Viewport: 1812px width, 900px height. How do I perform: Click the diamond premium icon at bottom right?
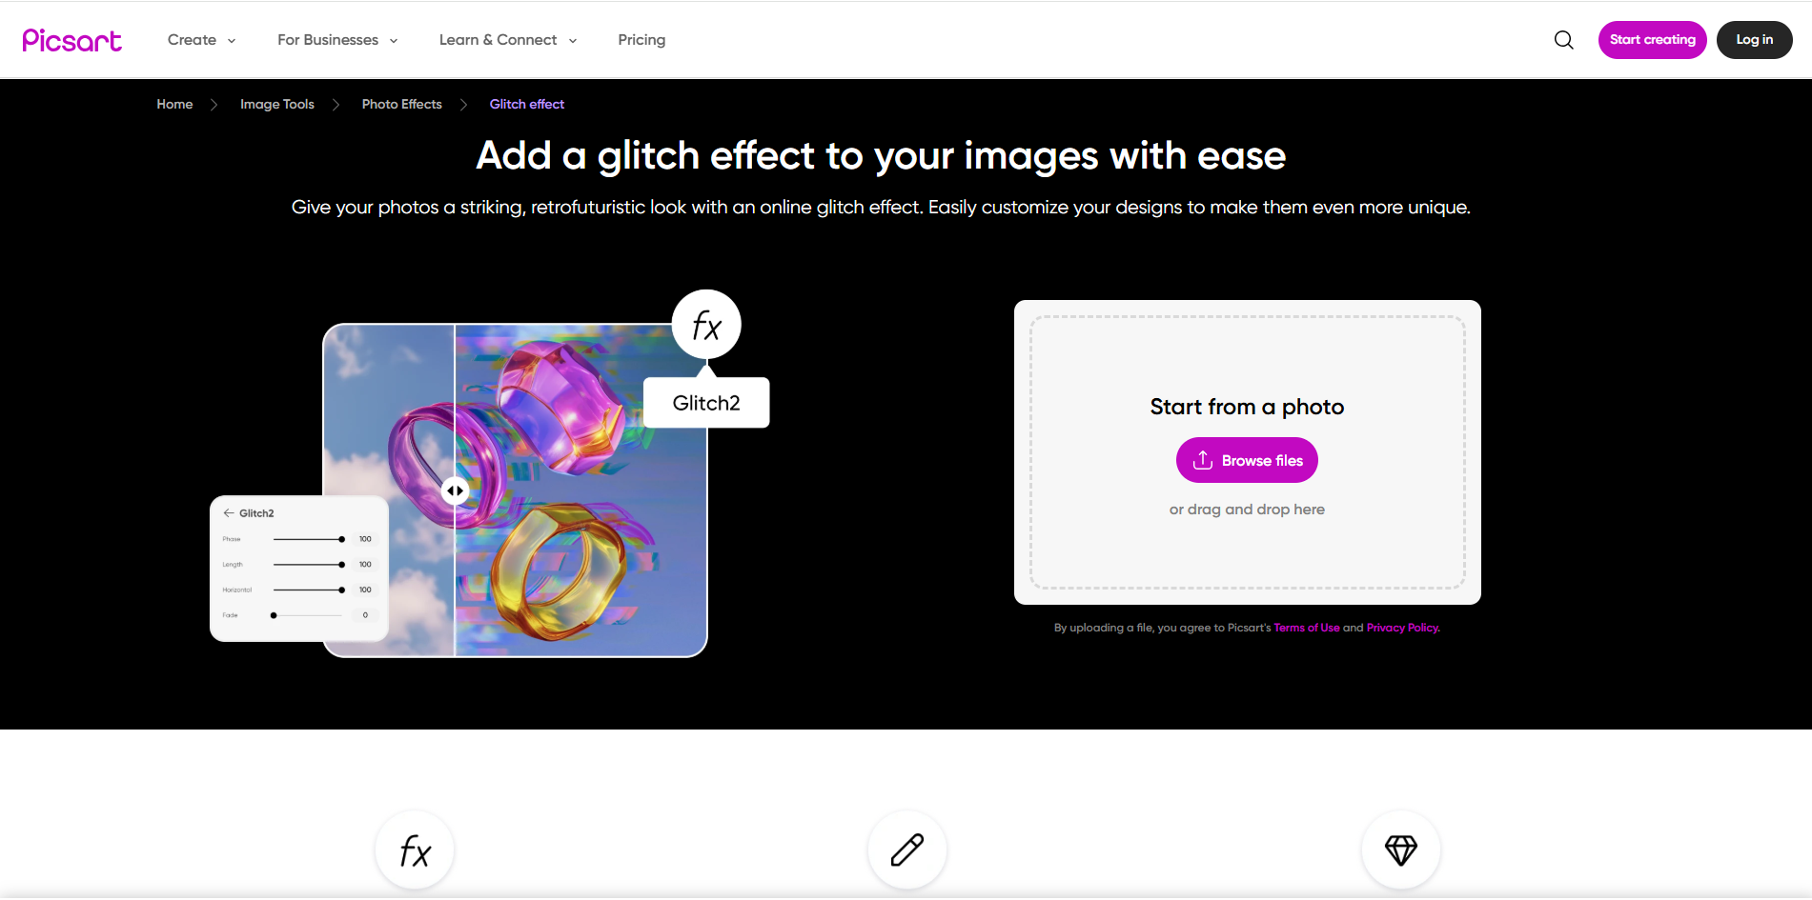pyautogui.click(x=1400, y=850)
